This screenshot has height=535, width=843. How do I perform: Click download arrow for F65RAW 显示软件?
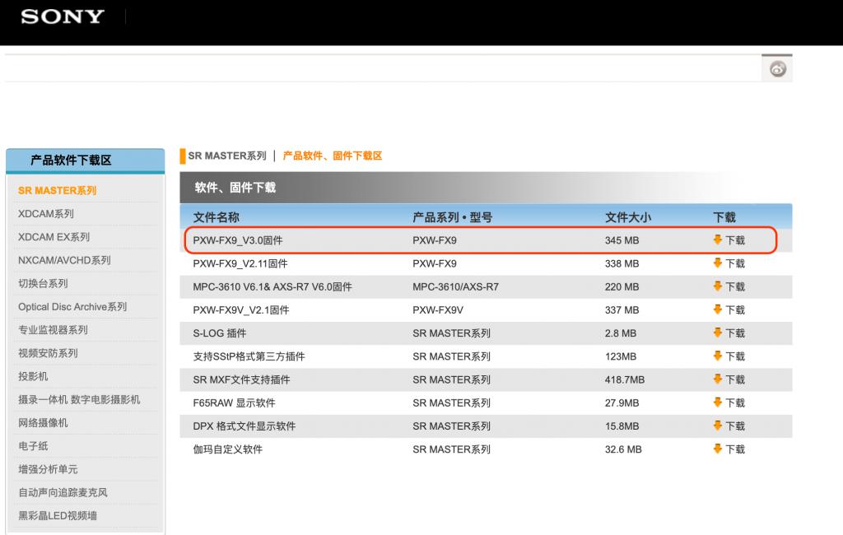717,402
